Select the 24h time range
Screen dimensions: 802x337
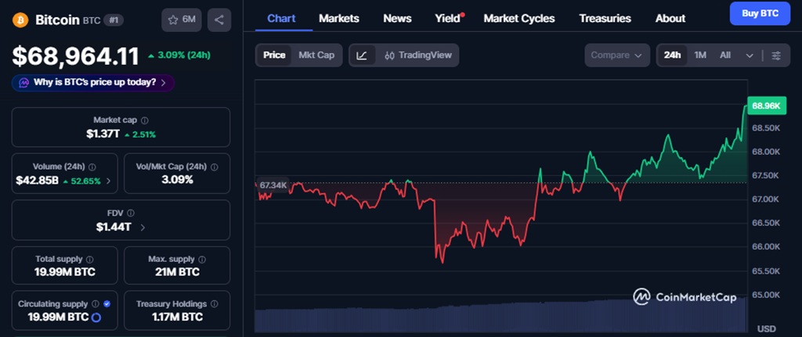coord(672,56)
